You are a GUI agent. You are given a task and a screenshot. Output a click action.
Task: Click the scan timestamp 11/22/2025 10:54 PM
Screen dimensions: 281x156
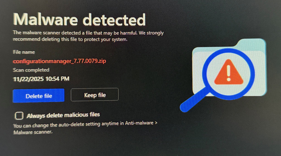41,79
